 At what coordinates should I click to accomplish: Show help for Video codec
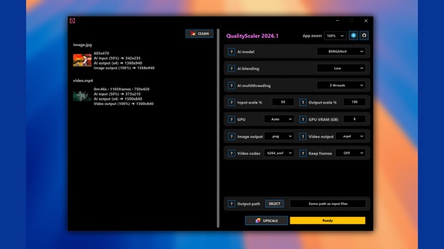(232, 153)
